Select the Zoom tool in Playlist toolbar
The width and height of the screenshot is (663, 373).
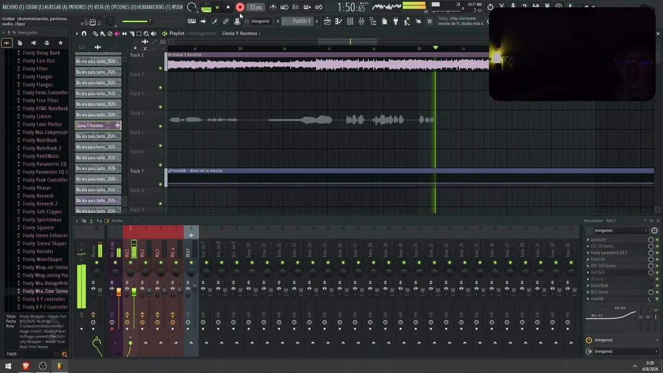tap(146, 34)
